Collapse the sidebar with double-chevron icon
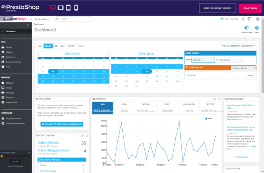 point(27,25)
